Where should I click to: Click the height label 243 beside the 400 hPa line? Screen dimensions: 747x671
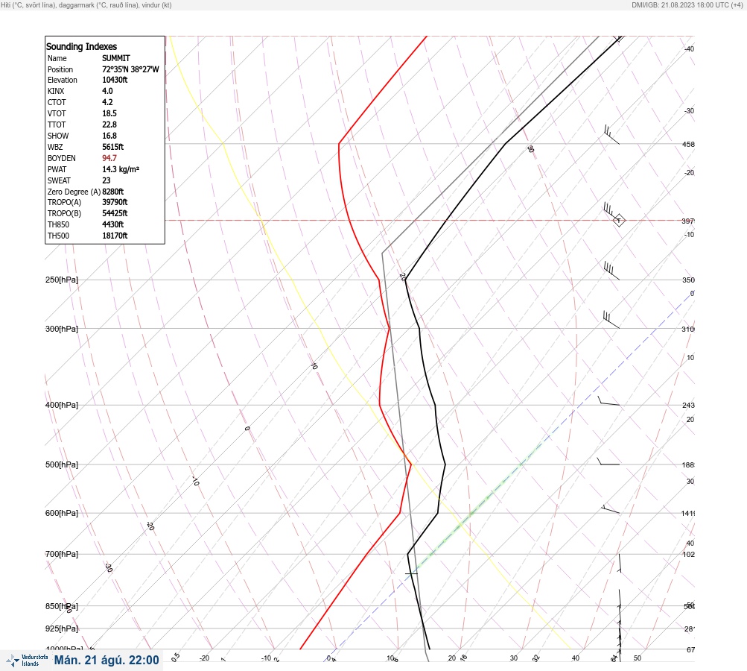688,406
